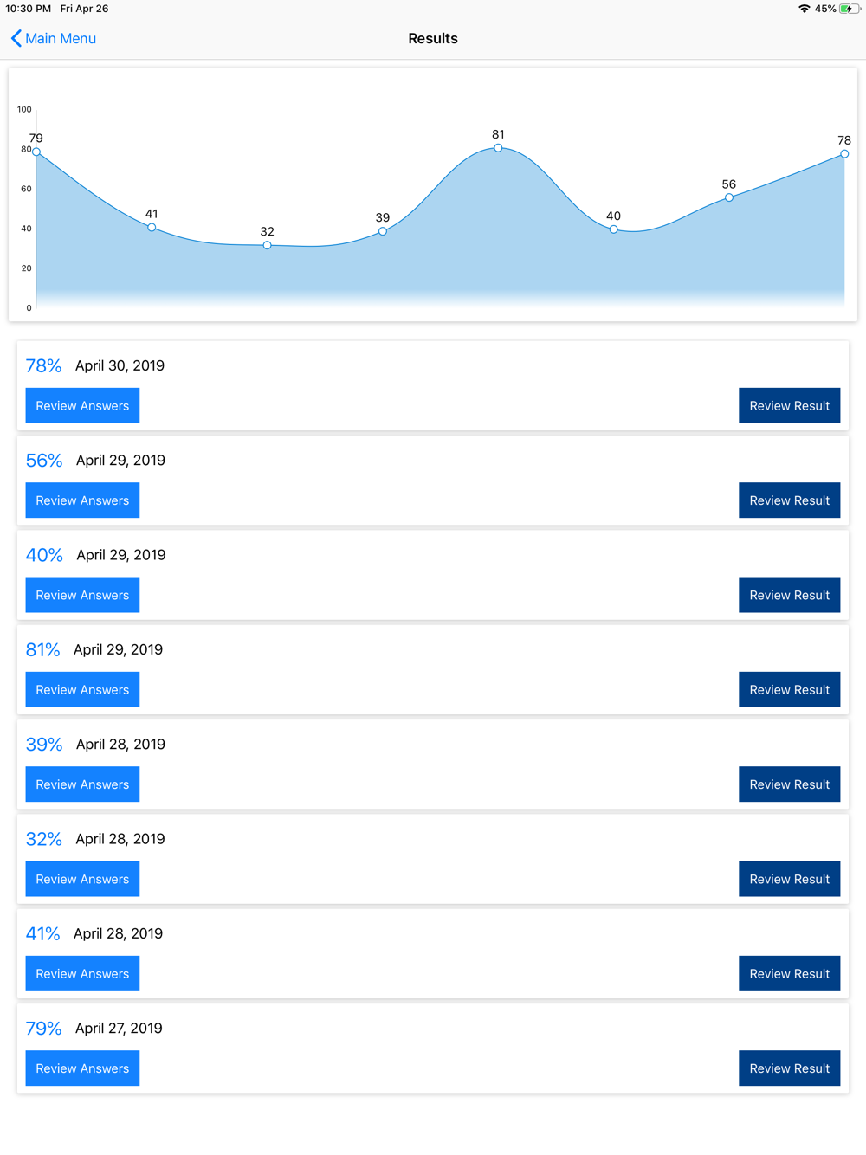The width and height of the screenshot is (866, 1155).
Task: Tap the Wi-Fi status icon
Action: (x=805, y=9)
